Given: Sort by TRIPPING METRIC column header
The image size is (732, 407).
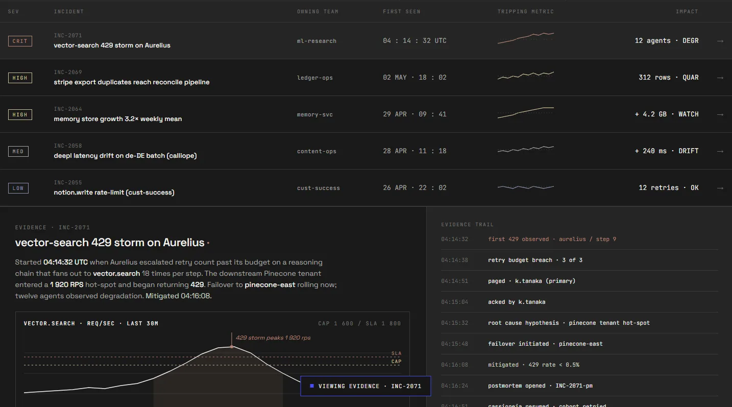Looking at the screenshot, I should click(x=526, y=11).
